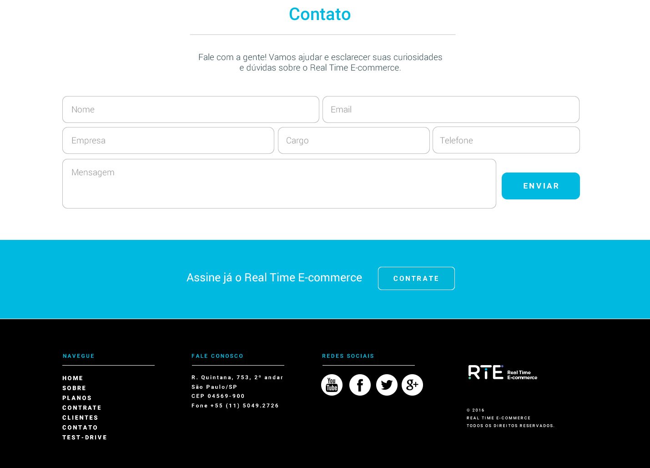
Task: Click into the Nome field
Action: tap(191, 109)
